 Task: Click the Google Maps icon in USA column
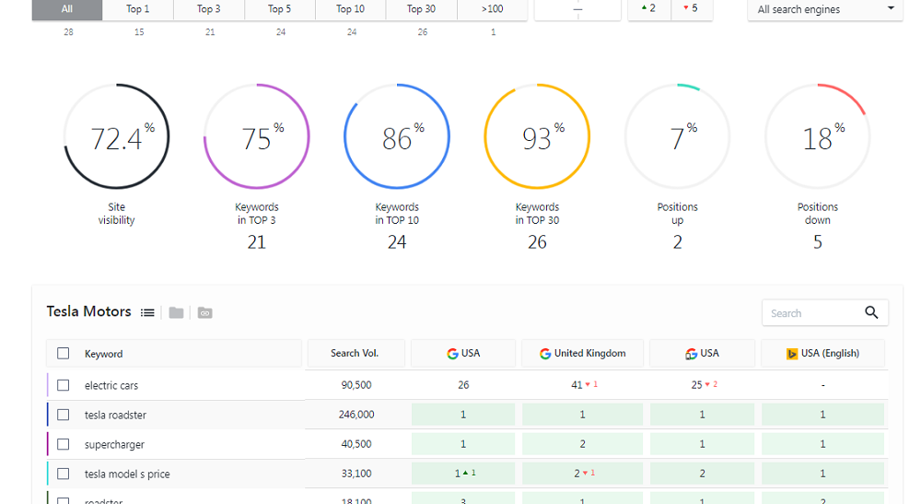[691, 353]
